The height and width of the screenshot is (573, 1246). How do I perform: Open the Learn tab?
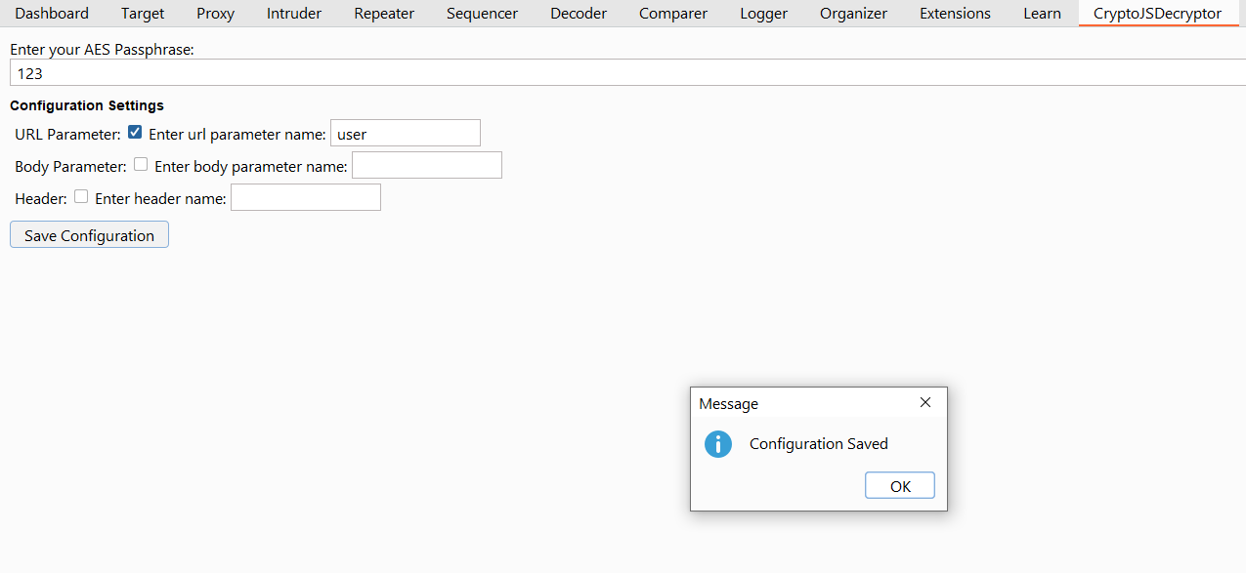pyautogui.click(x=1042, y=14)
